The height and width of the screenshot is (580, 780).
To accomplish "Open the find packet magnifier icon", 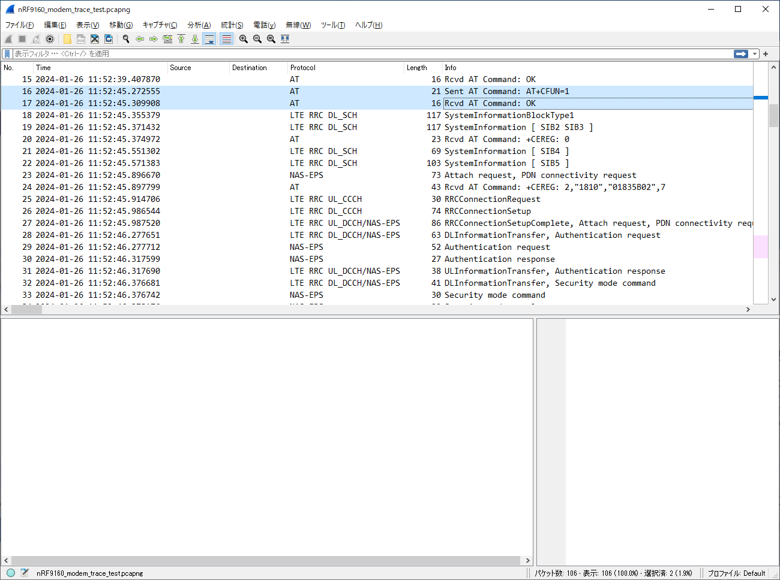I will point(126,39).
